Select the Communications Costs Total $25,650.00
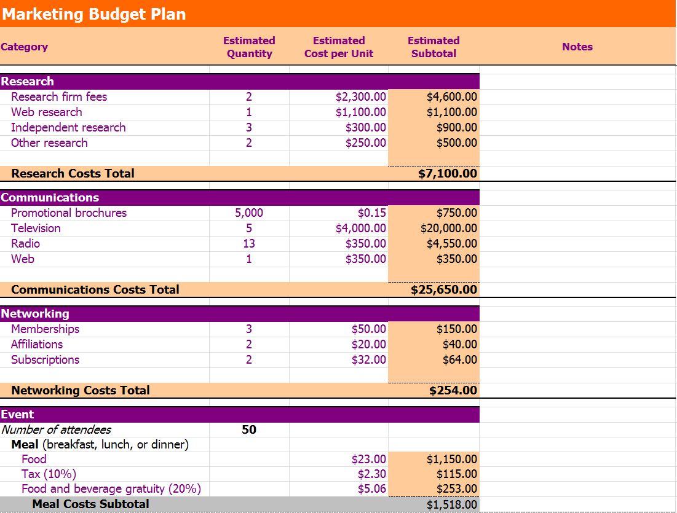Image resolution: width=677 pixels, height=513 pixels. click(446, 289)
